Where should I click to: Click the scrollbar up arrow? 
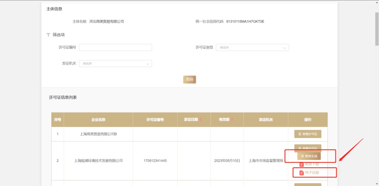pos(377,2)
